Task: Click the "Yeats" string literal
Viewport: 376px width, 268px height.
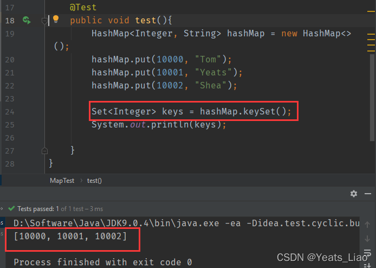Action: pyautogui.click(x=213, y=72)
